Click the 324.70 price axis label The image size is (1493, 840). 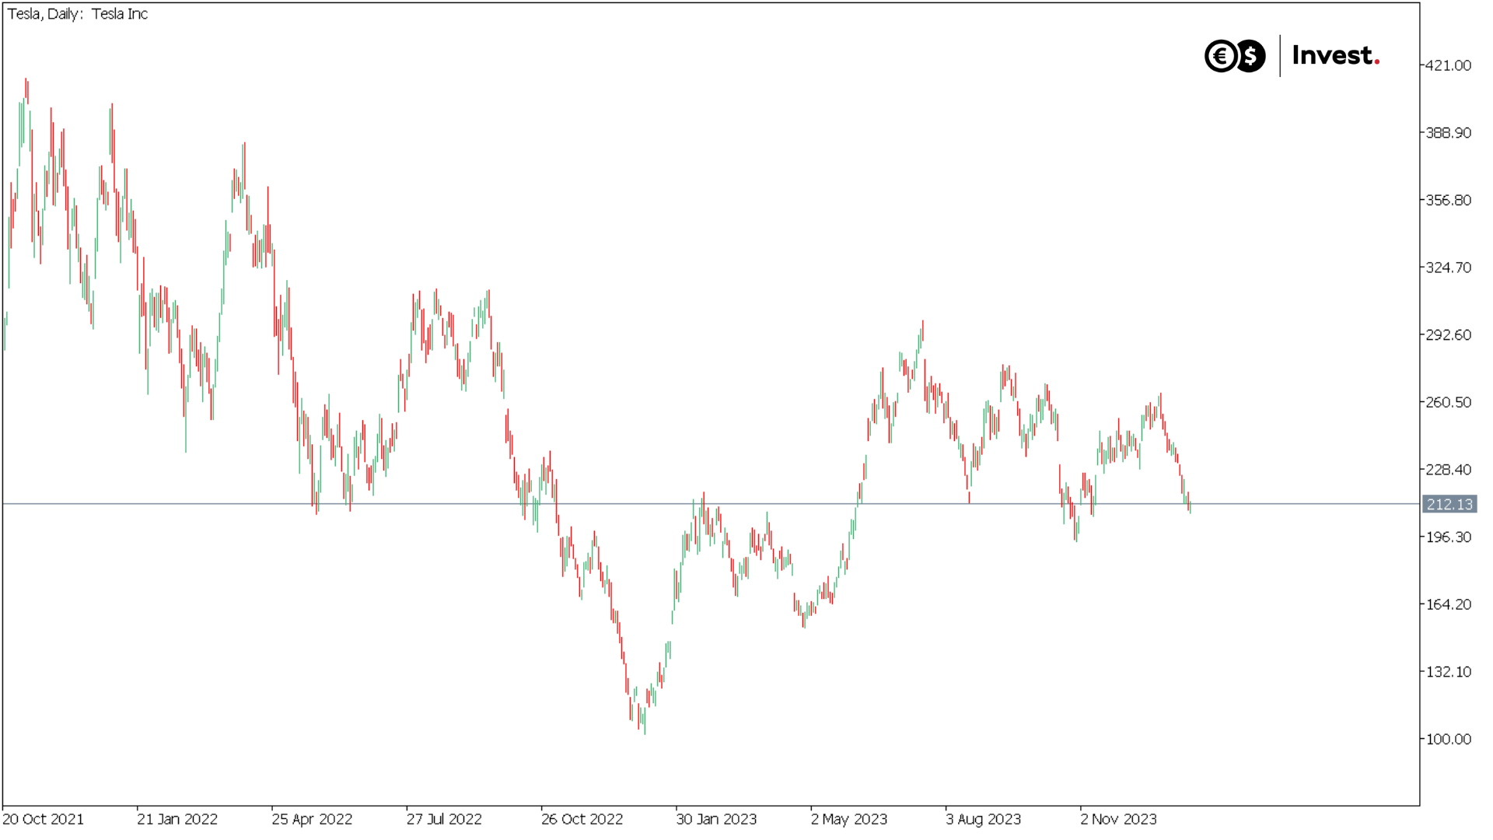coord(1448,268)
